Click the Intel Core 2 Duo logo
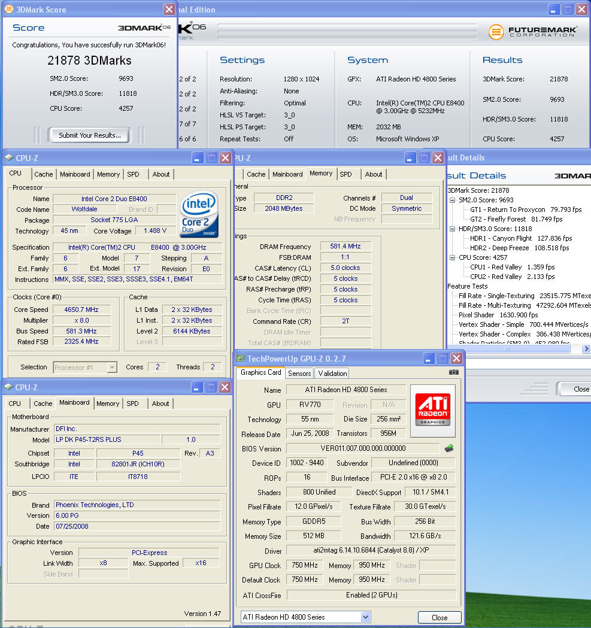 point(199,214)
